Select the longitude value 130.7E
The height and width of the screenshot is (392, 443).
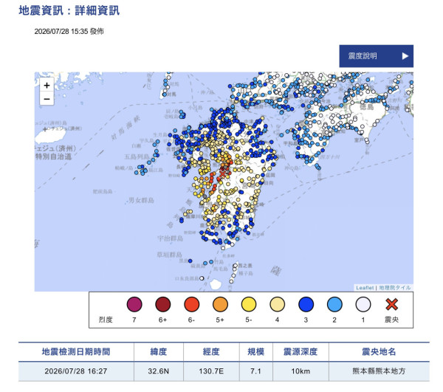pyautogui.click(x=211, y=371)
